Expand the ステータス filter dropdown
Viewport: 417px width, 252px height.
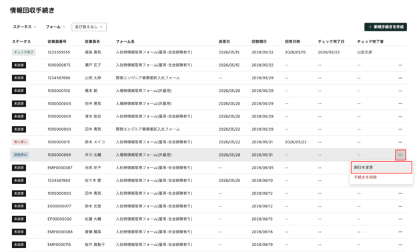pos(25,27)
